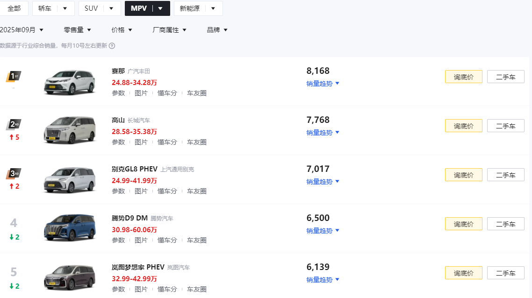The height and width of the screenshot is (298, 532).
Task: Open the 品牌 filter dropdown
Action: pos(217,30)
